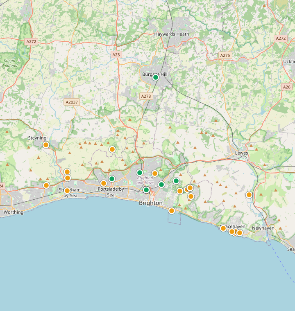
Task: Select the easternmost green marker on the map
Action: [x=176, y=181]
